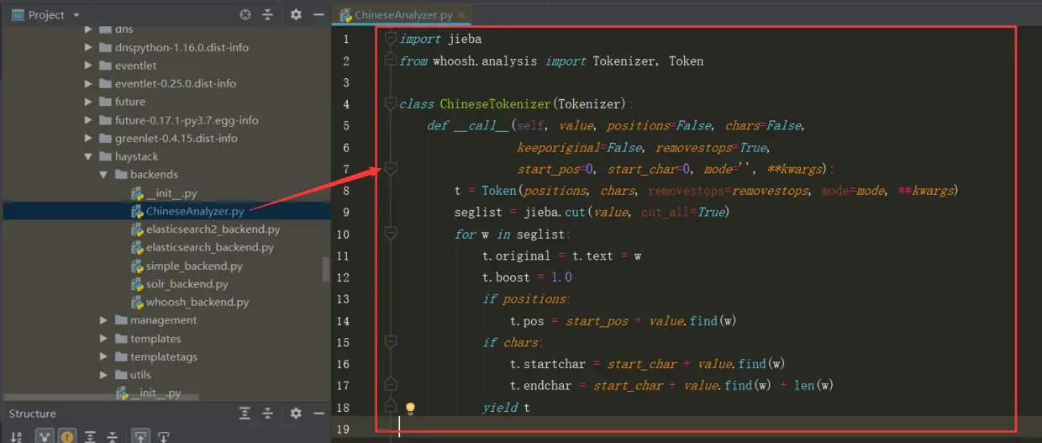Fold the for loop at line 10 marker
Image resolution: width=1042 pixels, height=443 pixels.
[x=390, y=234]
